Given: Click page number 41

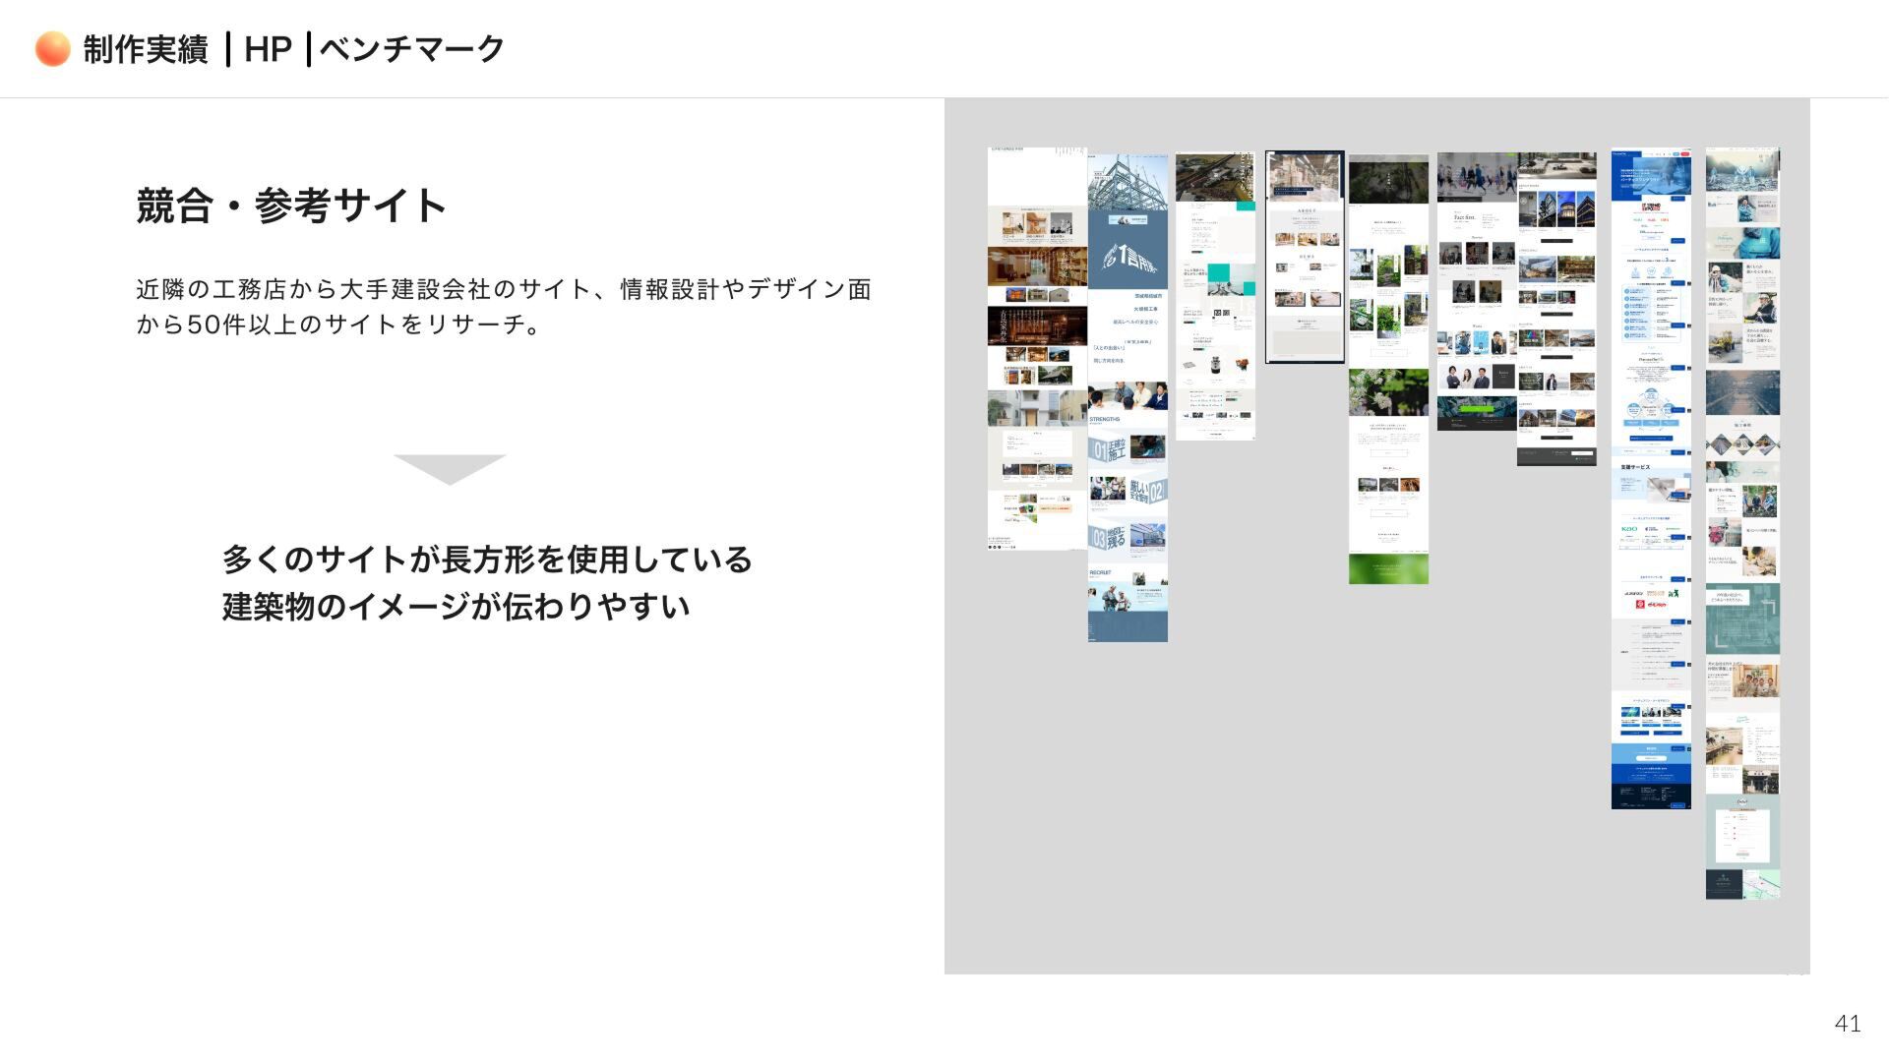Looking at the screenshot, I should [x=1847, y=1024].
